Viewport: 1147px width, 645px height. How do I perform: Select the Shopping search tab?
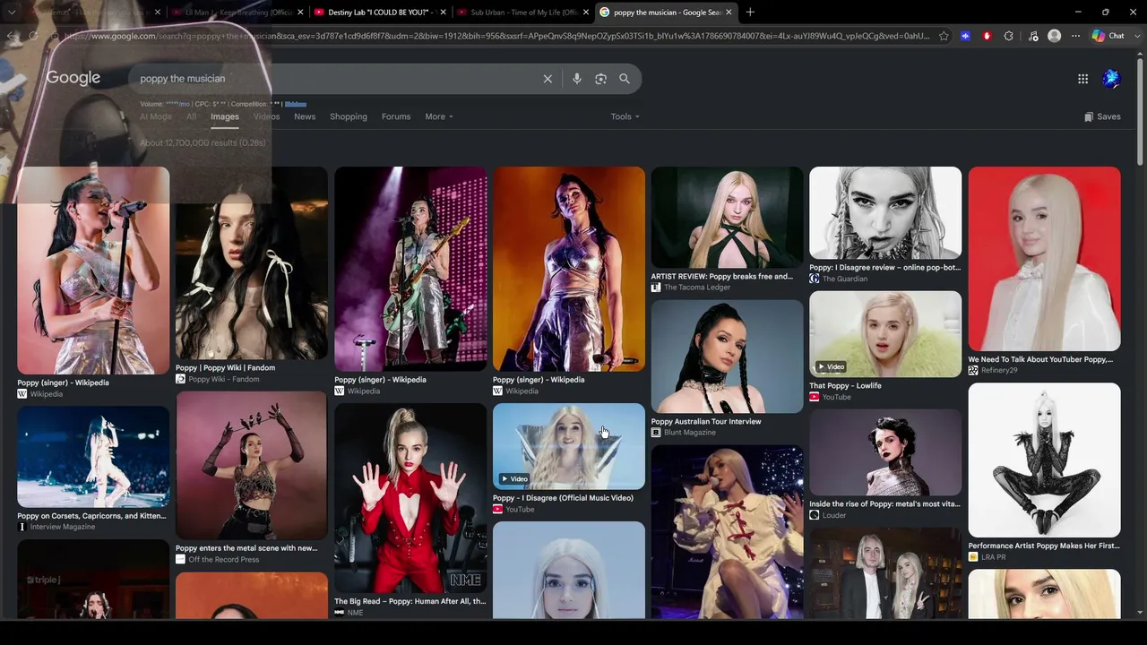[349, 116]
